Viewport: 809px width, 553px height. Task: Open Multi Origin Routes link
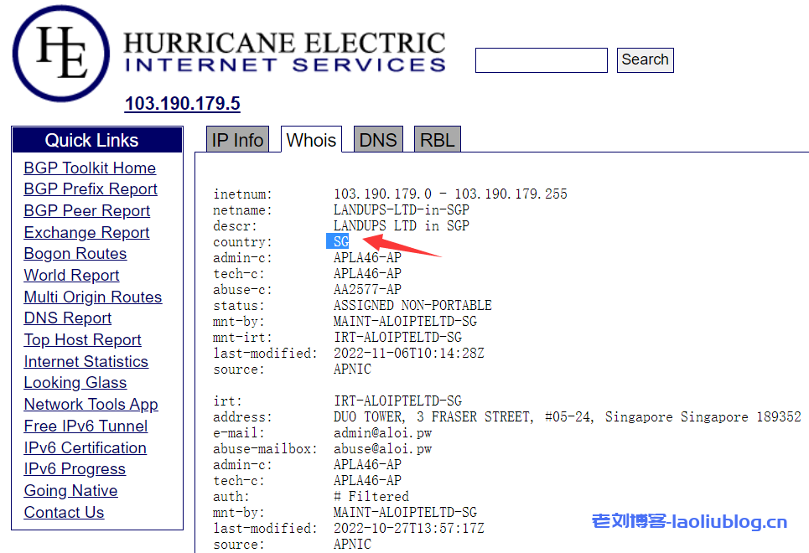coord(93,297)
